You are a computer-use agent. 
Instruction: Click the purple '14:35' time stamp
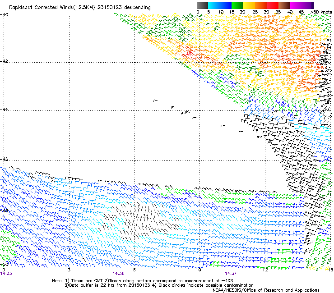(6, 274)
